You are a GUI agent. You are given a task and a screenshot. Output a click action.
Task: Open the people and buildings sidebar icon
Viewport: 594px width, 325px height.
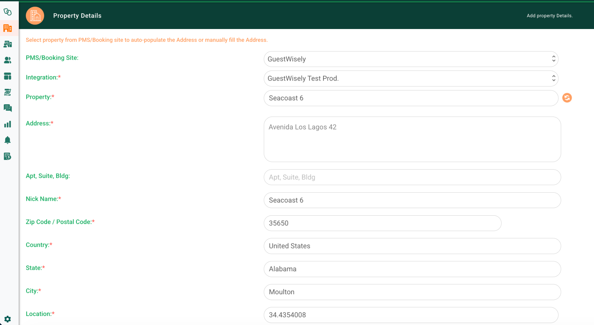8,44
